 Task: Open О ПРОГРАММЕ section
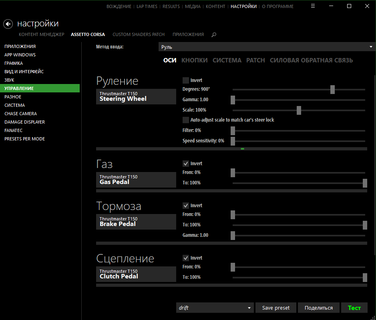click(277, 6)
